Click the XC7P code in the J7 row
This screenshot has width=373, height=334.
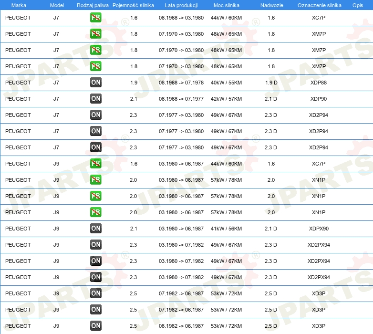pos(319,18)
